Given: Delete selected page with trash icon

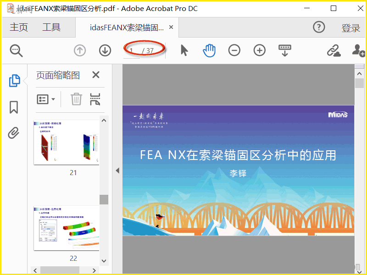Looking at the screenshot, I should 76,99.
